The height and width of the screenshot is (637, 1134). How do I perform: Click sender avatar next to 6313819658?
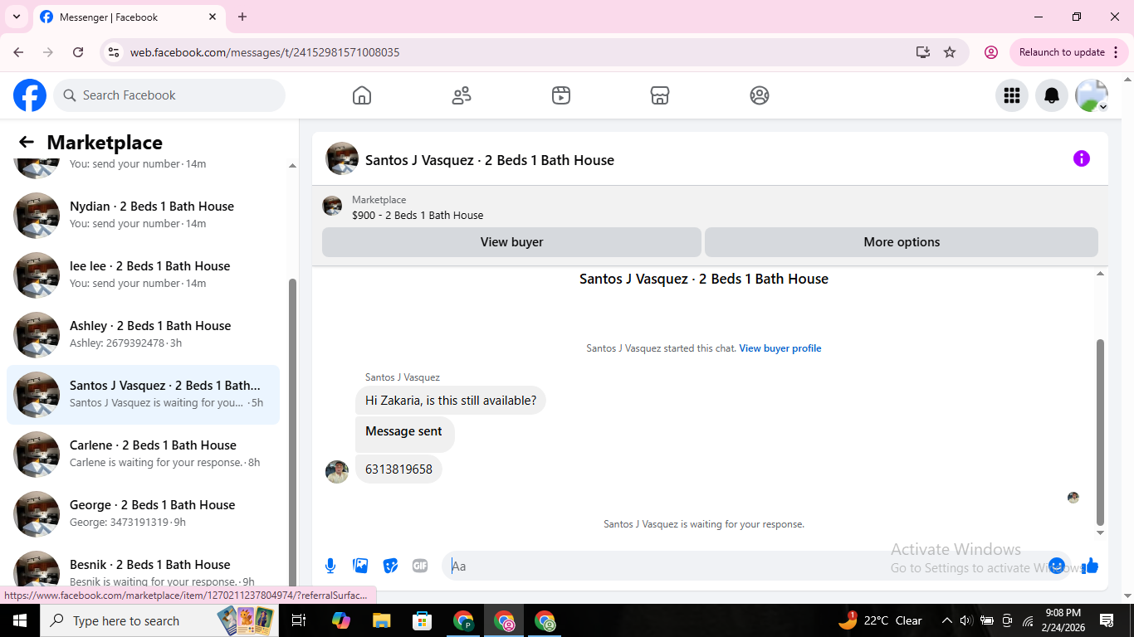[337, 471]
